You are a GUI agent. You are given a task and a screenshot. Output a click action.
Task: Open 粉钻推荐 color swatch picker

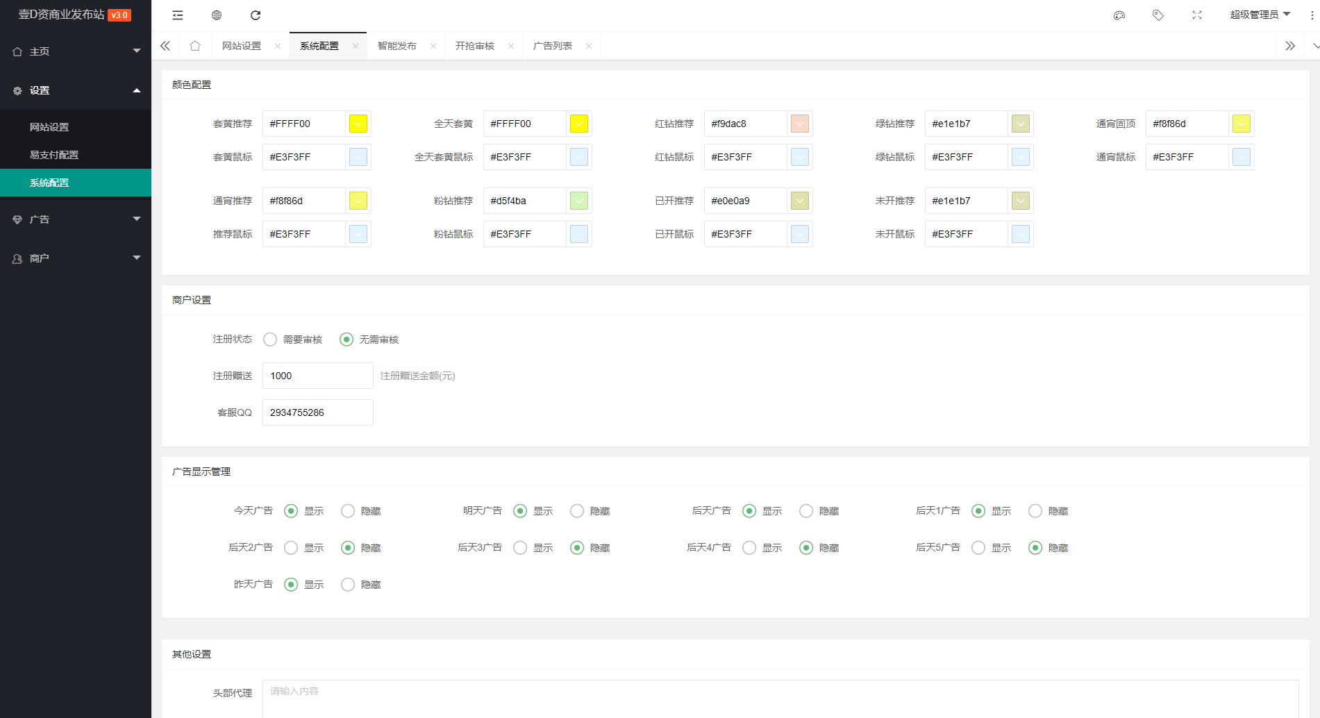579,201
